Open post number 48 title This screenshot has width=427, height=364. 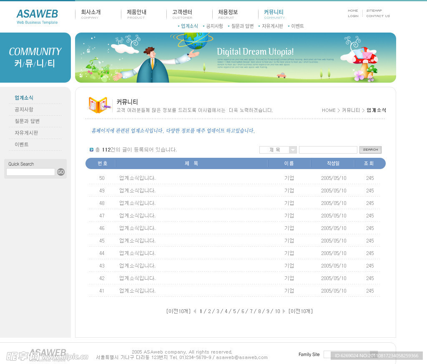137,203
